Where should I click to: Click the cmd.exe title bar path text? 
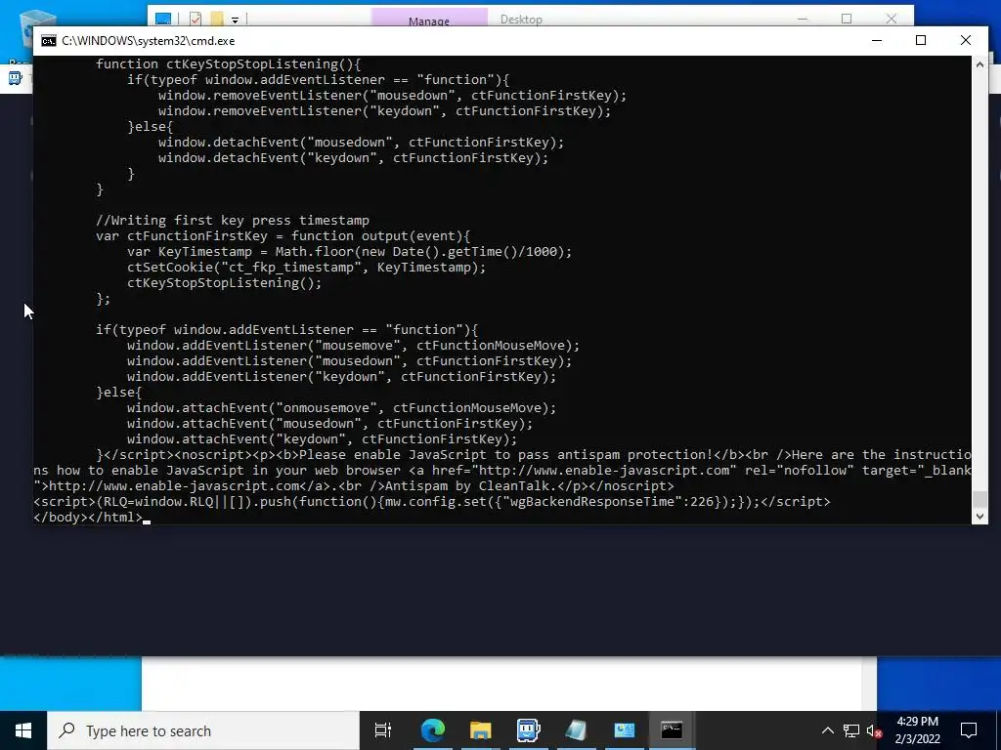tap(149, 41)
